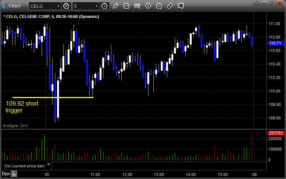
Task: Click the 11:00 time axis label
Action: 95,175
